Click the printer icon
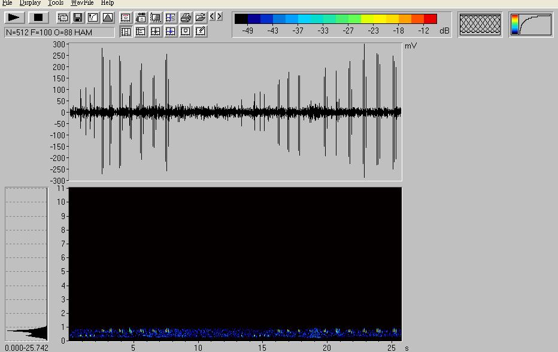The height and width of the screenshot is (352, 558). pyautogui.click(x=186, y=18)
